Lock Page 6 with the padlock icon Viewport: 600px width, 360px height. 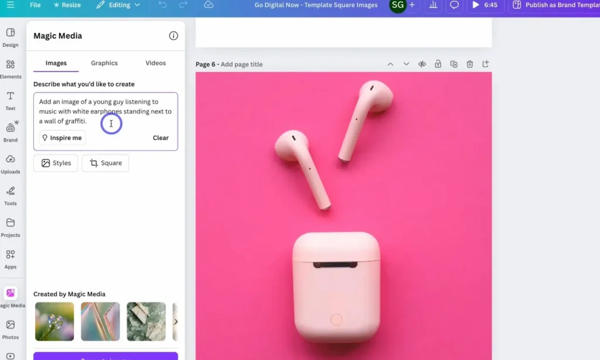[x=438, y=64]
